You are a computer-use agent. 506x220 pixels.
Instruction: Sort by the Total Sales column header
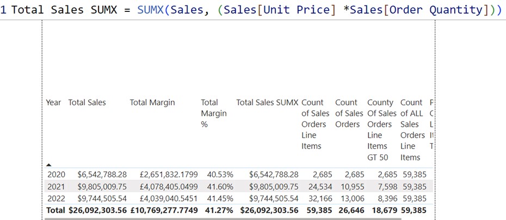87,102
